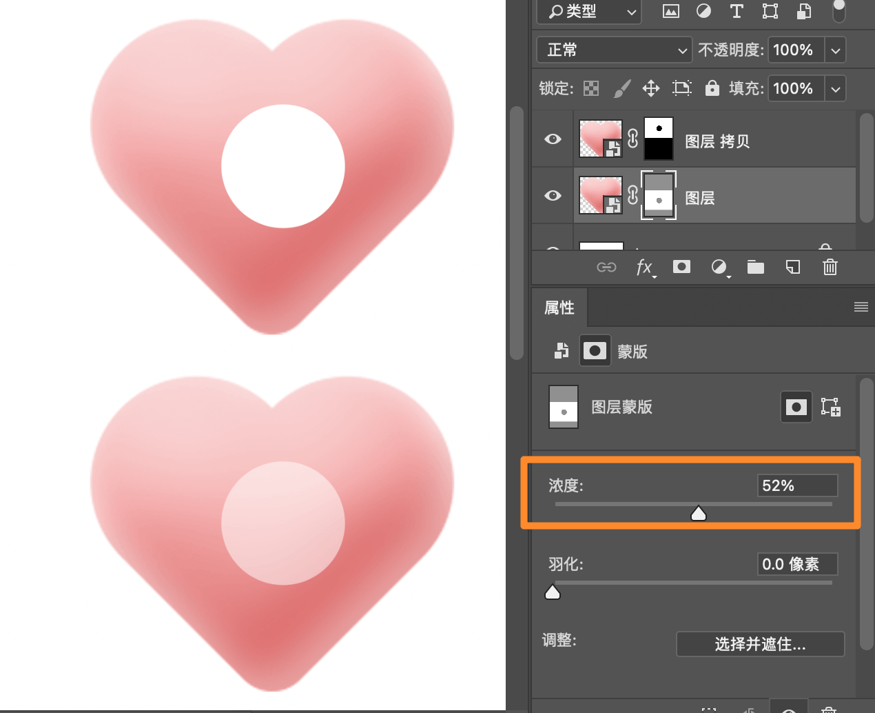Click the add layer mask icon
Screen dimensions: 875x713
click(681, 267)
